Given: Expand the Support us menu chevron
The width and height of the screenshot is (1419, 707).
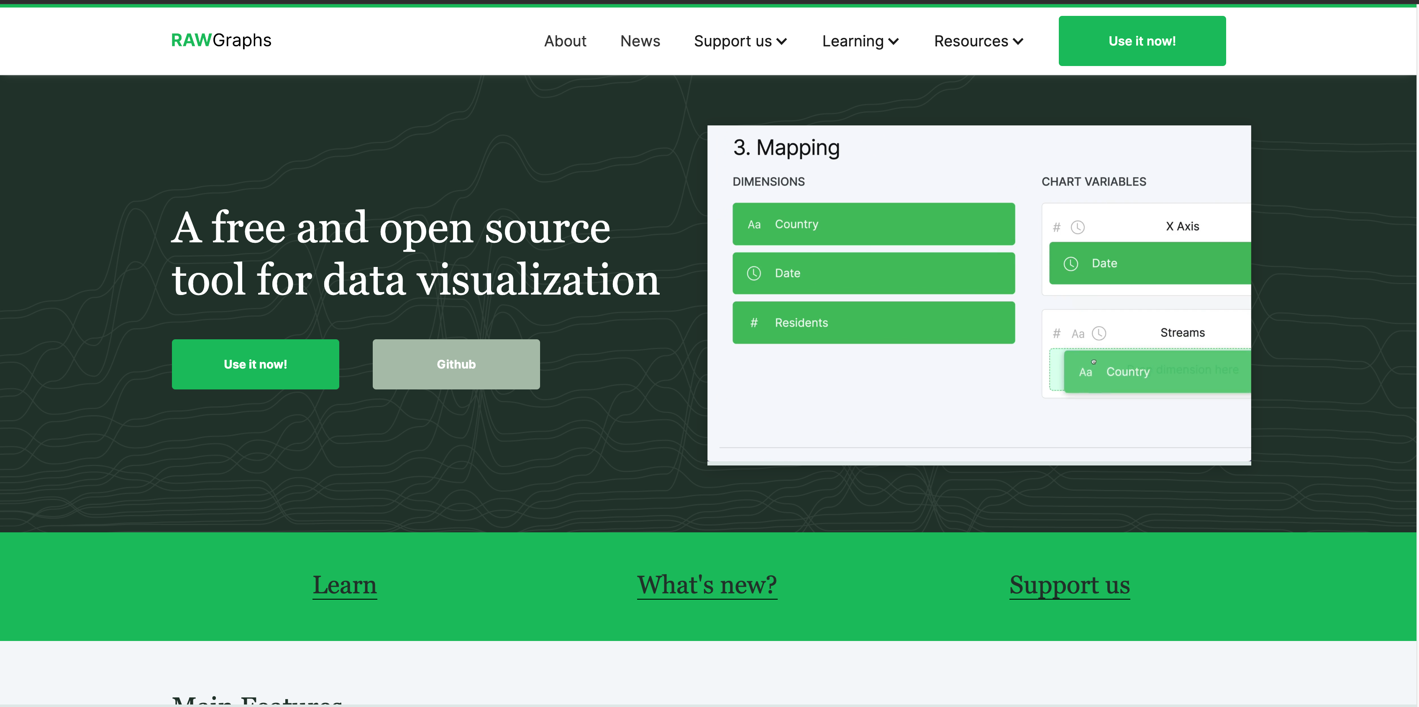Looking at the screenshot, I should pyautogui.click(x=781, y=41).
